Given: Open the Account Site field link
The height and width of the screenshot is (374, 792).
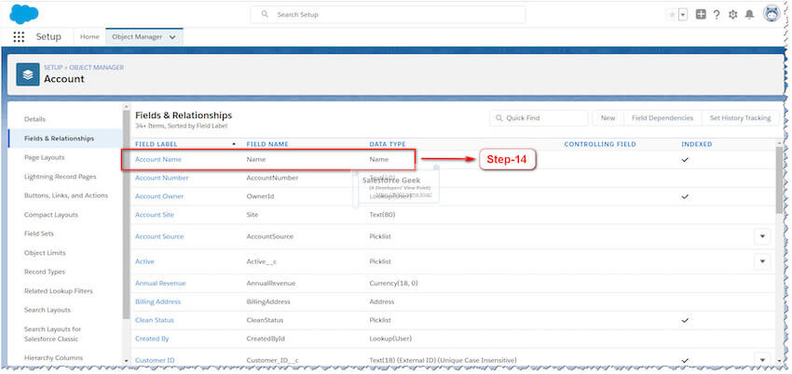Looking at the screenshot, I should coord(155,215).
